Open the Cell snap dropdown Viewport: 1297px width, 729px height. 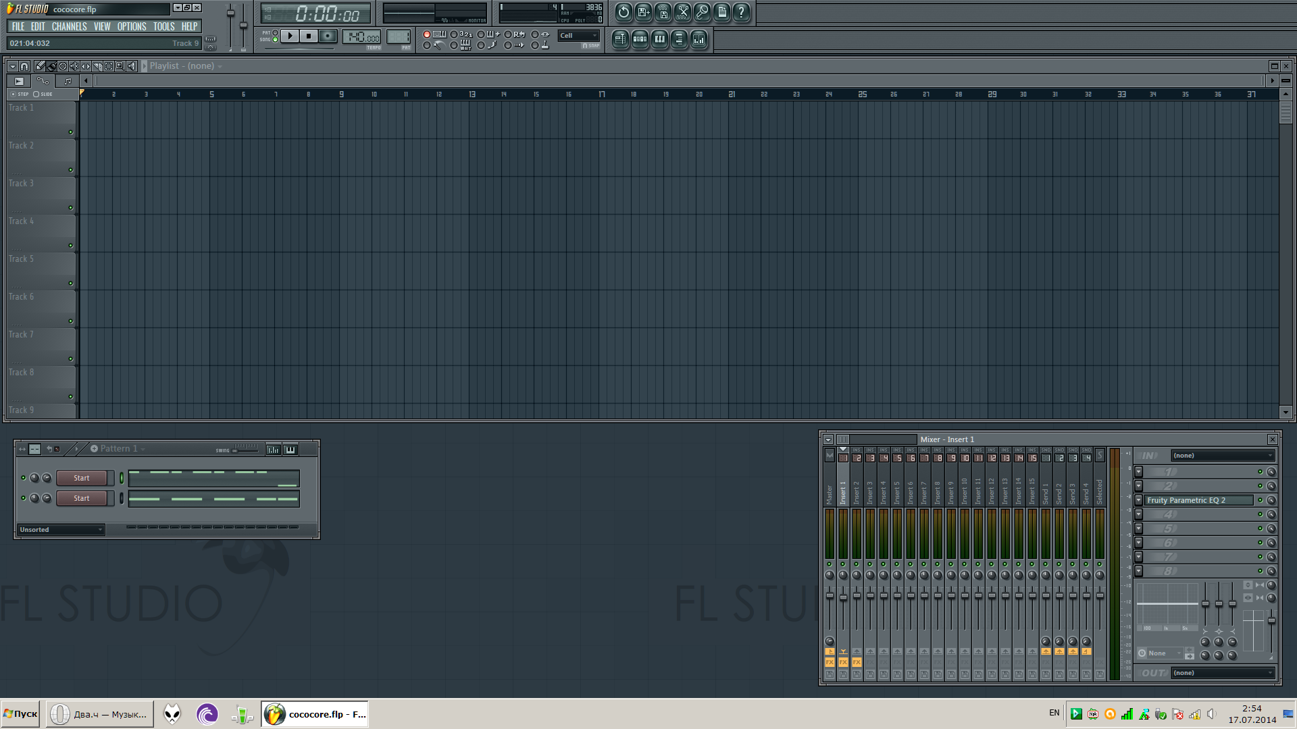(x=578, y=36)
